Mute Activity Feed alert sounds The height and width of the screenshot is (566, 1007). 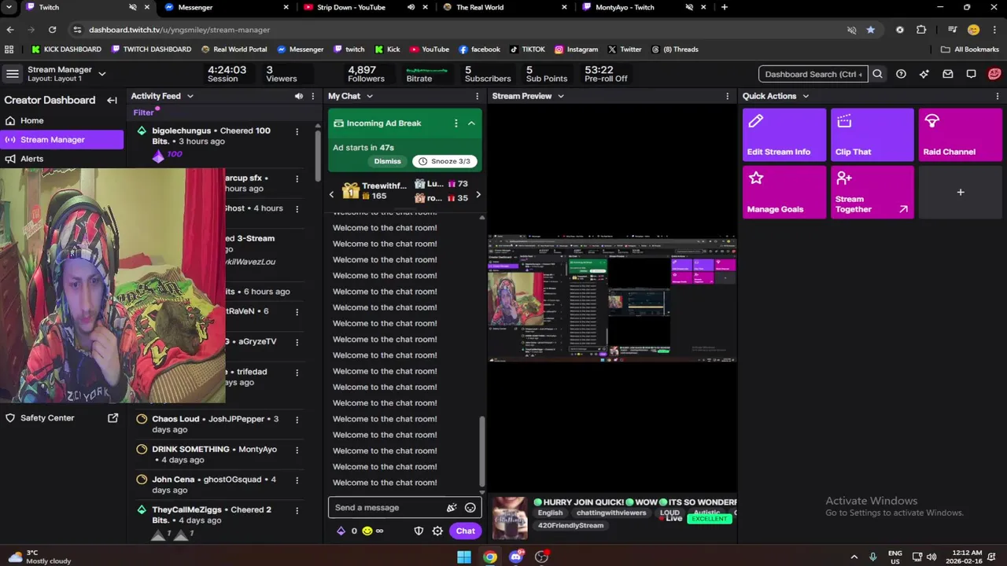(x=299, y=96)
